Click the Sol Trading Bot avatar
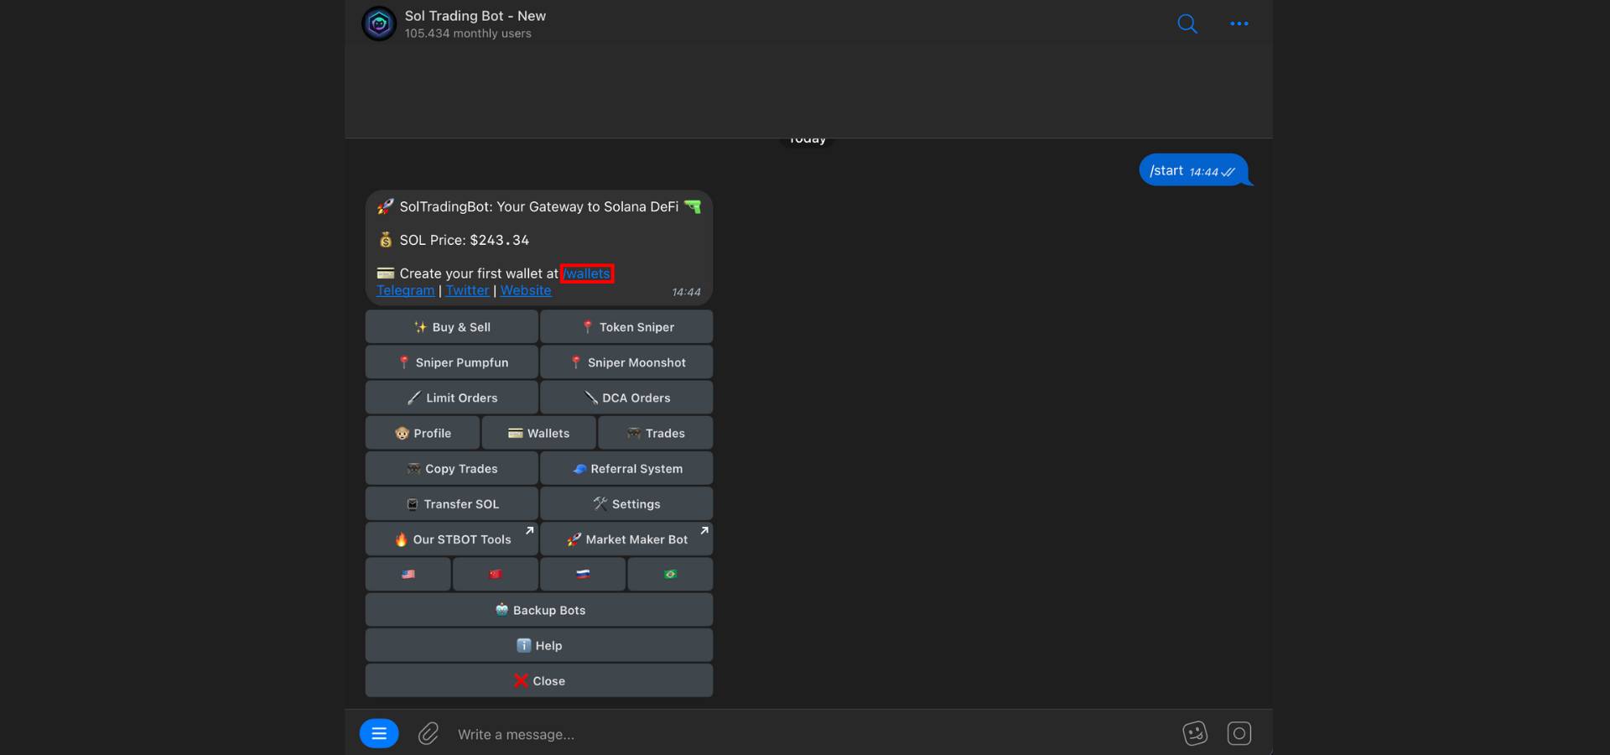The width and height of the screenshot is (1610, 755). tap(379, 23)
